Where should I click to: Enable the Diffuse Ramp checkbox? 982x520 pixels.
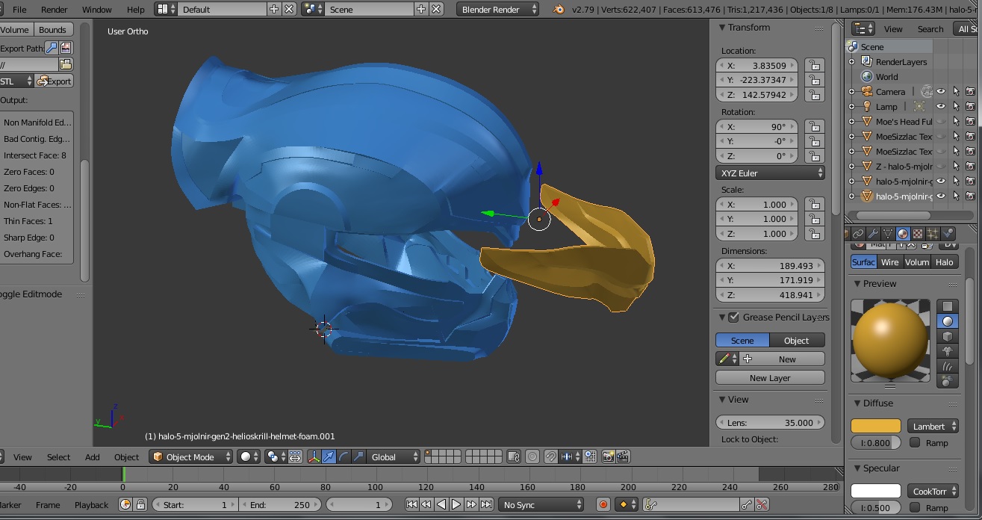click(915, 443)
